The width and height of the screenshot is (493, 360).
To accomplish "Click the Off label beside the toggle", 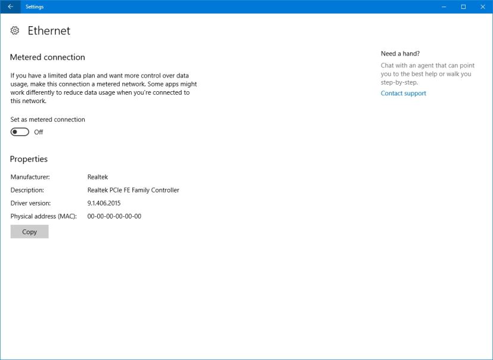I will click(x=39, y=132).
